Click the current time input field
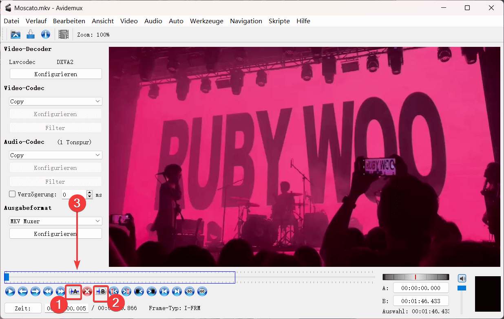The height and width of the screenshot is (319, 504). 66,308
